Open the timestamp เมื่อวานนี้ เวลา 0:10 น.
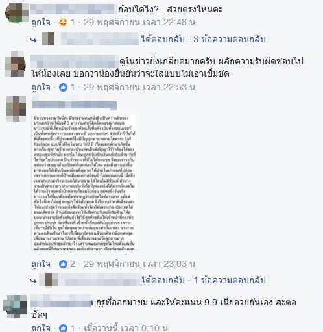The height and width of the screenshot is (332, 323). pyautogui.click(x=126, y=328)
